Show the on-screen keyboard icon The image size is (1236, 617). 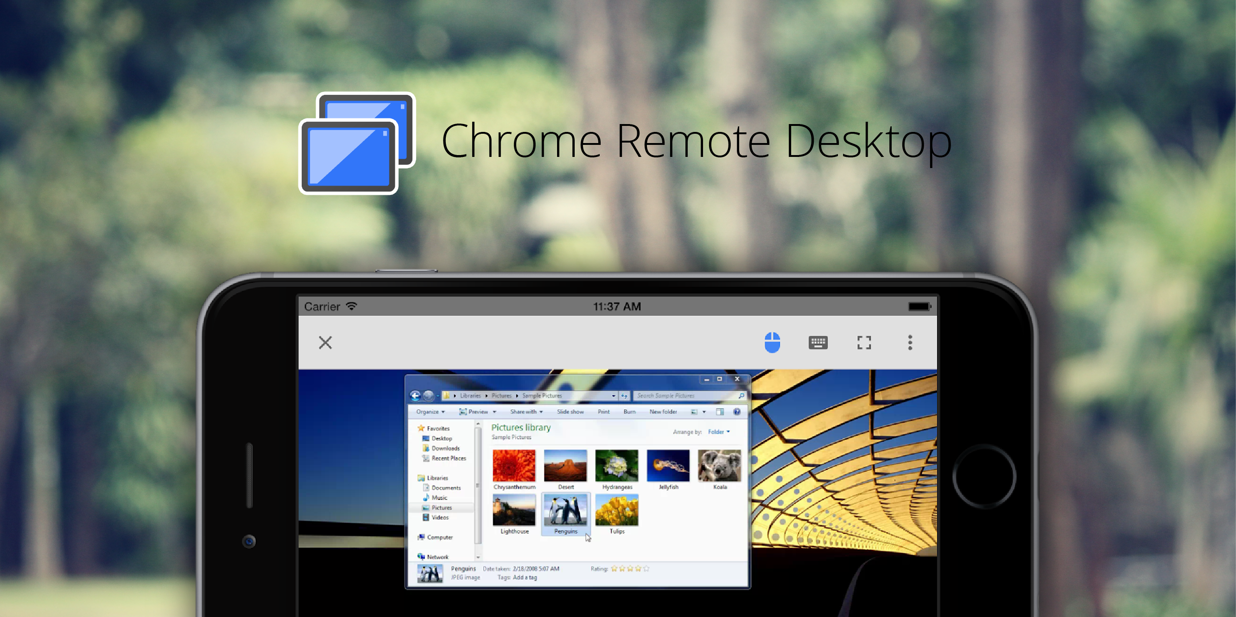818,343
